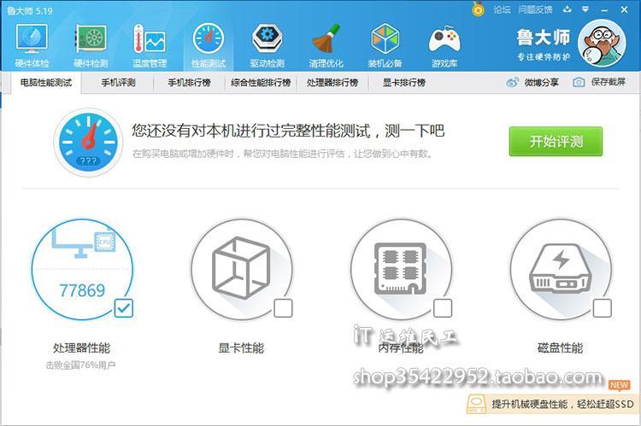
Task: Click the 性能测试 performance test icon
Action: [x=208, y=44]
